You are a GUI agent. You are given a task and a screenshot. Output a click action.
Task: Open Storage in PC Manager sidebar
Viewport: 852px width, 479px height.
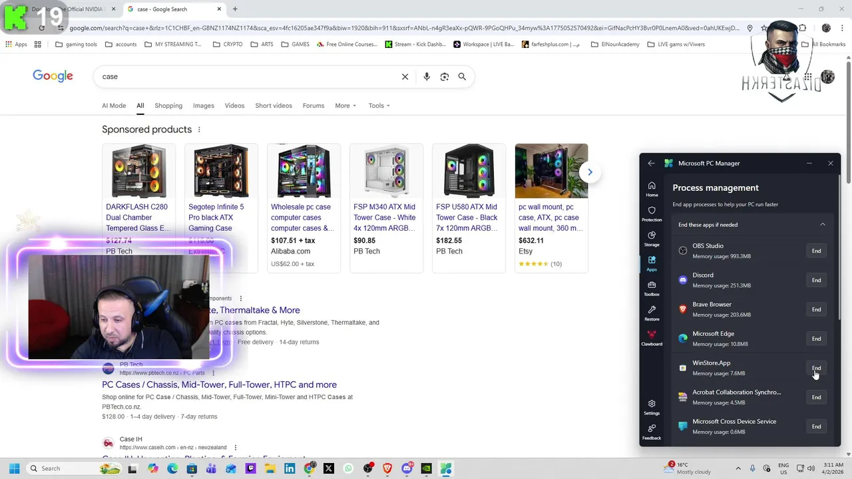(652, 239)
